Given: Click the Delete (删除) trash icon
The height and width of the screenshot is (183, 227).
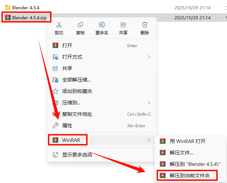Looking at the screenshot, I should (145, 25).
